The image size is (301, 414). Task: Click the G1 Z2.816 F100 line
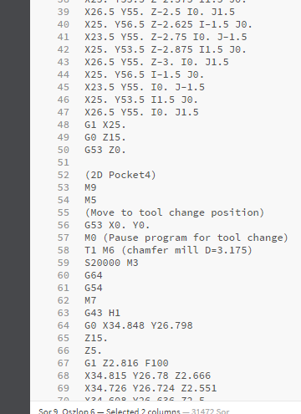click(x=126, y=363)
